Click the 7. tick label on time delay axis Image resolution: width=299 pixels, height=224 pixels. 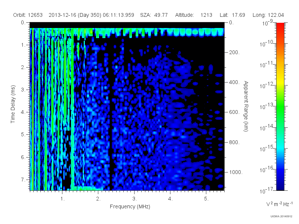pyautogui.click(x=23, y=180)
